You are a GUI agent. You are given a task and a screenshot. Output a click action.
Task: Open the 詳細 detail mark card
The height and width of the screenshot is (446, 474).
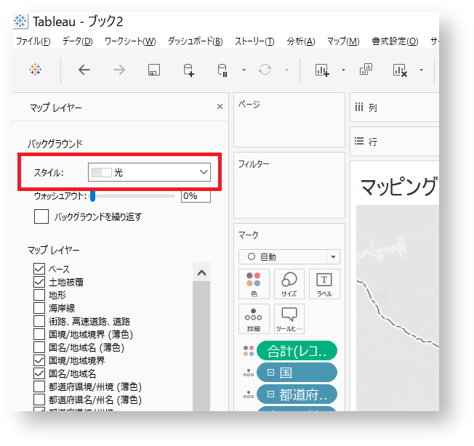coord(254,319)
